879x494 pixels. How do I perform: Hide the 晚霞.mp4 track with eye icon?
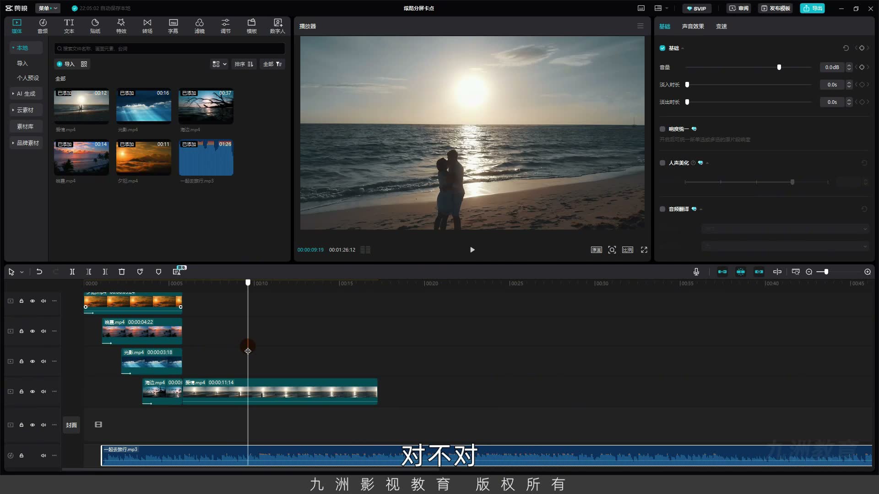pos(33,331)
